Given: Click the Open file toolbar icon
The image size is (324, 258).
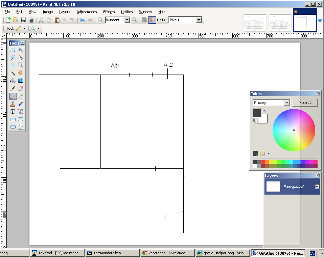Looking at the screenshot, I should [x=16, y=20].
